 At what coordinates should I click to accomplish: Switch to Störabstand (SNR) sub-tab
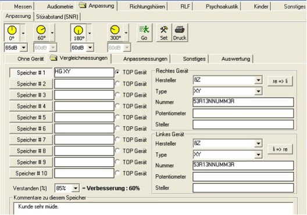tap(57, 17)
